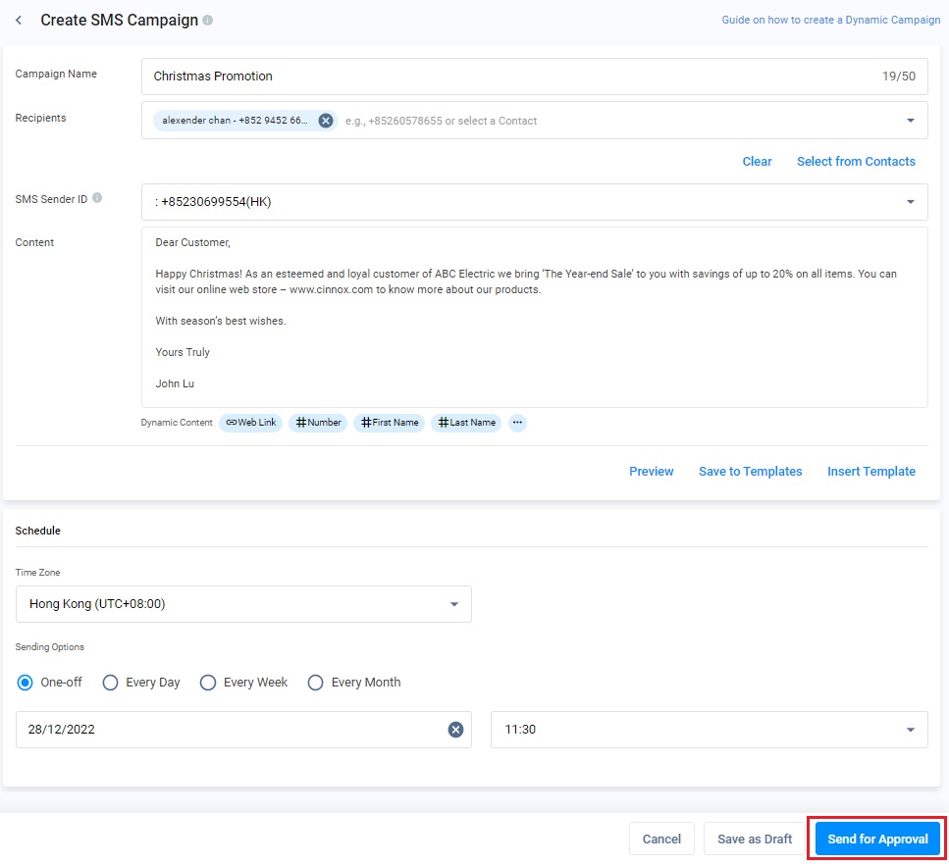Insert Number dynamic content tag
Image resolution: width=949 pixels, height=864 pixels.
pos(318,423)
